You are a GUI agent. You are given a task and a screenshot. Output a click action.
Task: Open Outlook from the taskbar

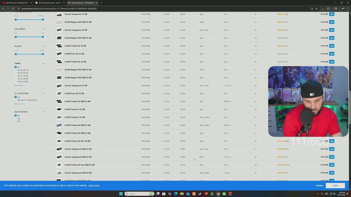188,194
